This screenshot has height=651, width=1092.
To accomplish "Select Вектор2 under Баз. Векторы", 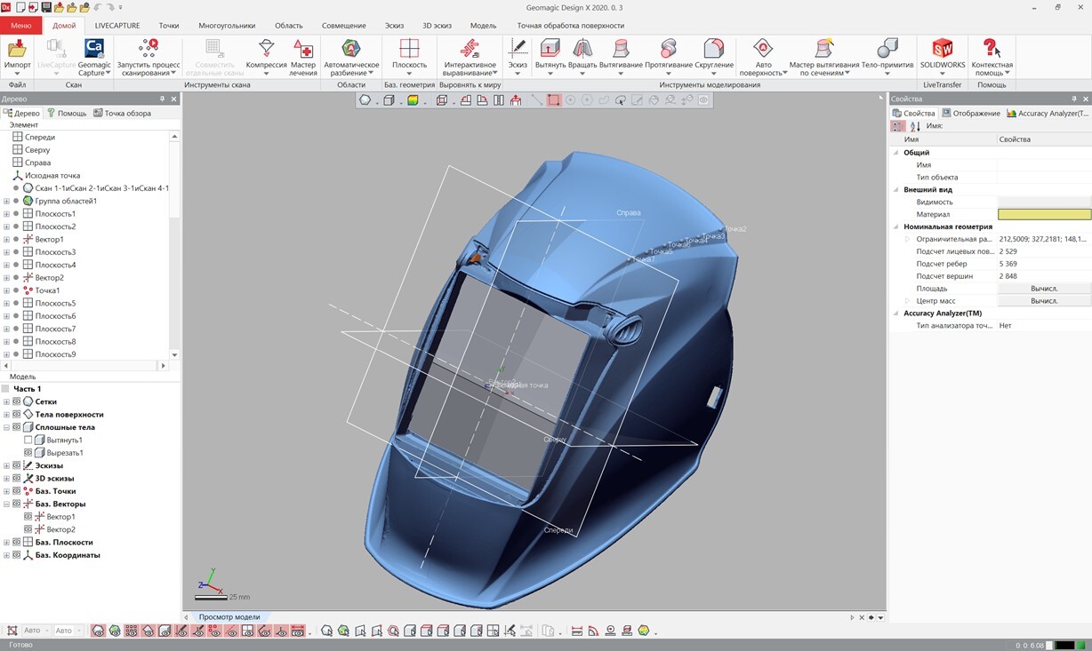I will click(x=61, y=529).
